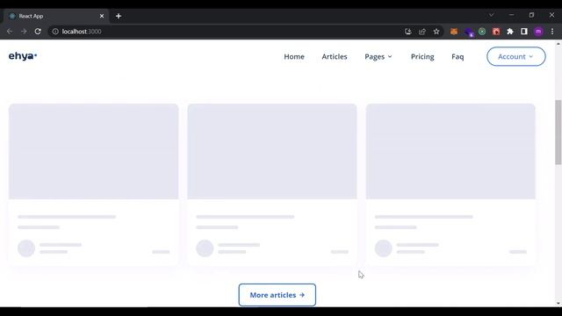Close the React App tab

[102, 16]
